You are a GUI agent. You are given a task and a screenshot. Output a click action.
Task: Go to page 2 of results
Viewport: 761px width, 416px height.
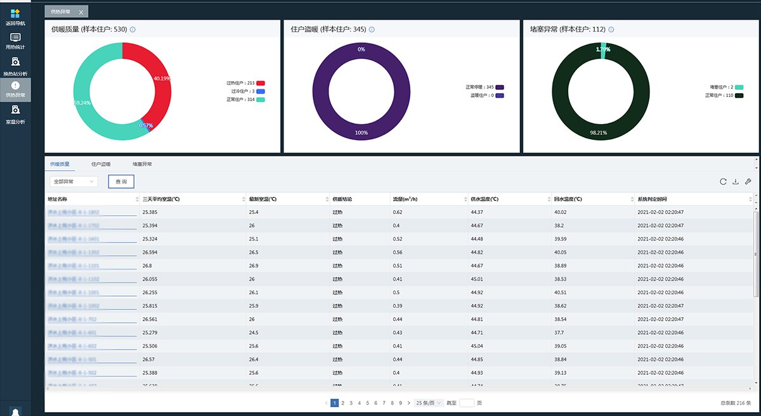pyautogui.click(x=343, y=403)
